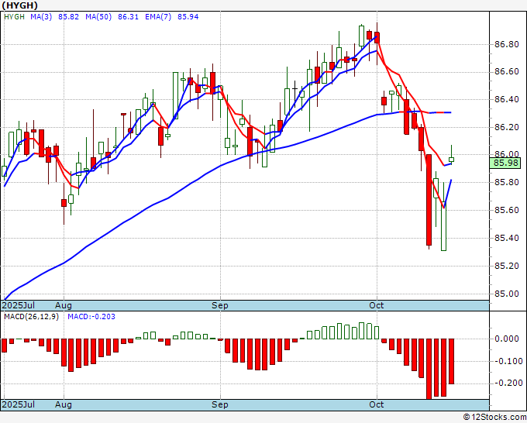Click the 85.00 price axis label
The height and width of the screenshot is (423, 527).
click(x=506, y=294)
